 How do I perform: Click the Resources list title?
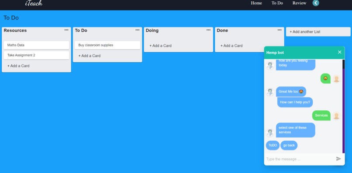[15, 30]
